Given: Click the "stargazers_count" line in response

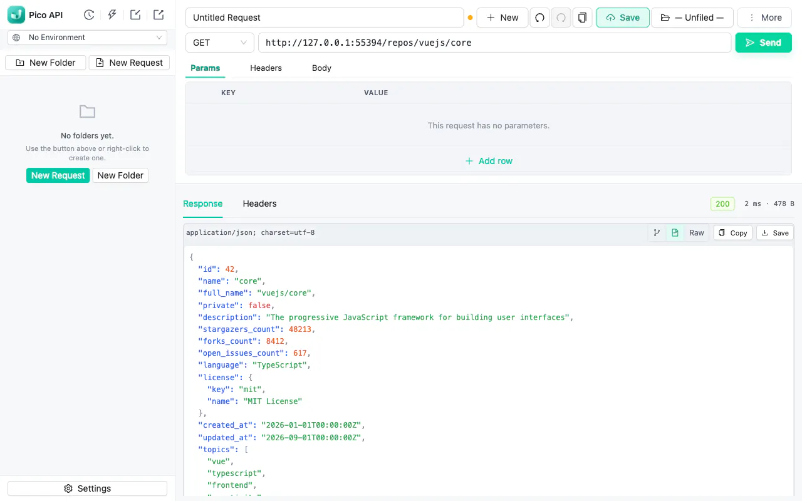Looking at the screenshot, I should tap(257, 329).
